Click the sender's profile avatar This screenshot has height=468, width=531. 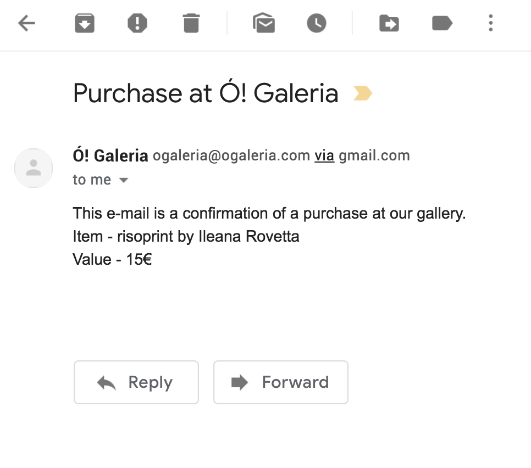(34, 168)
